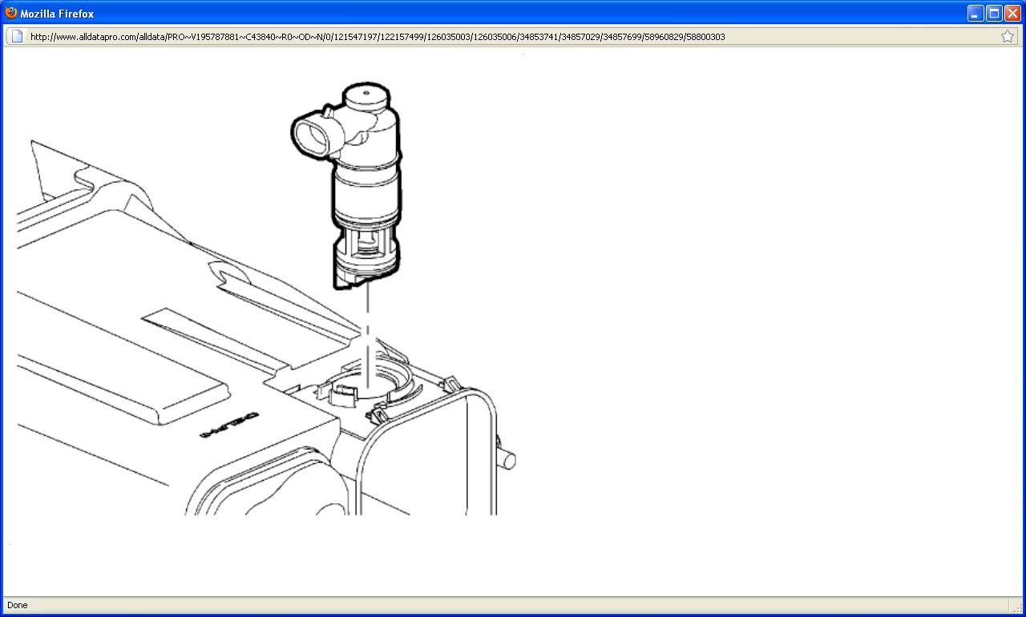Click the 'Mozilla Firefox' title bar text

click(x=57, y=14)
